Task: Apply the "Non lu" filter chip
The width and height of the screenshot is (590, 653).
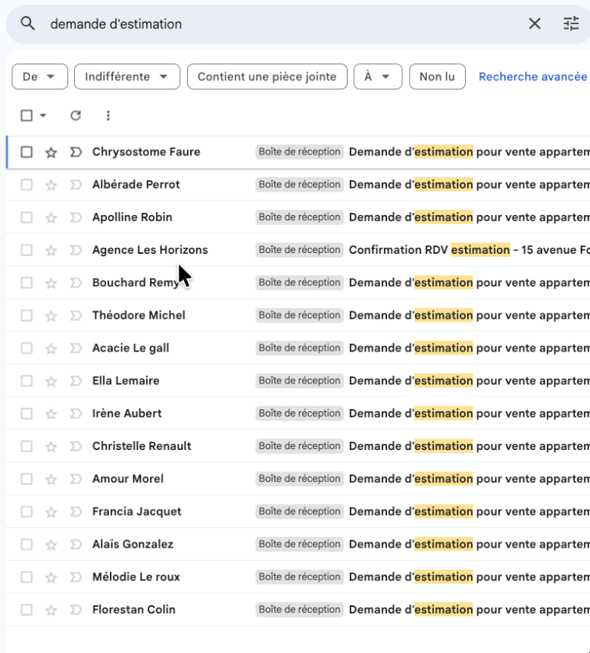Action: coord(437,77)
